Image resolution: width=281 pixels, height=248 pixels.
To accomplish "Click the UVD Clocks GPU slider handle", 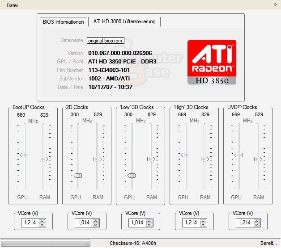I will [238, 155].
